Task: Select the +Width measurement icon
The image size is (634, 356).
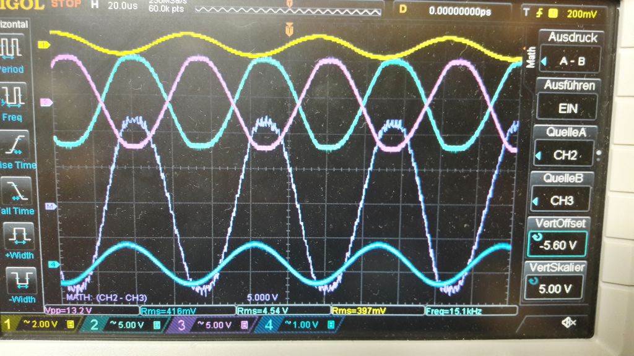Action: (x=19, y=235)
